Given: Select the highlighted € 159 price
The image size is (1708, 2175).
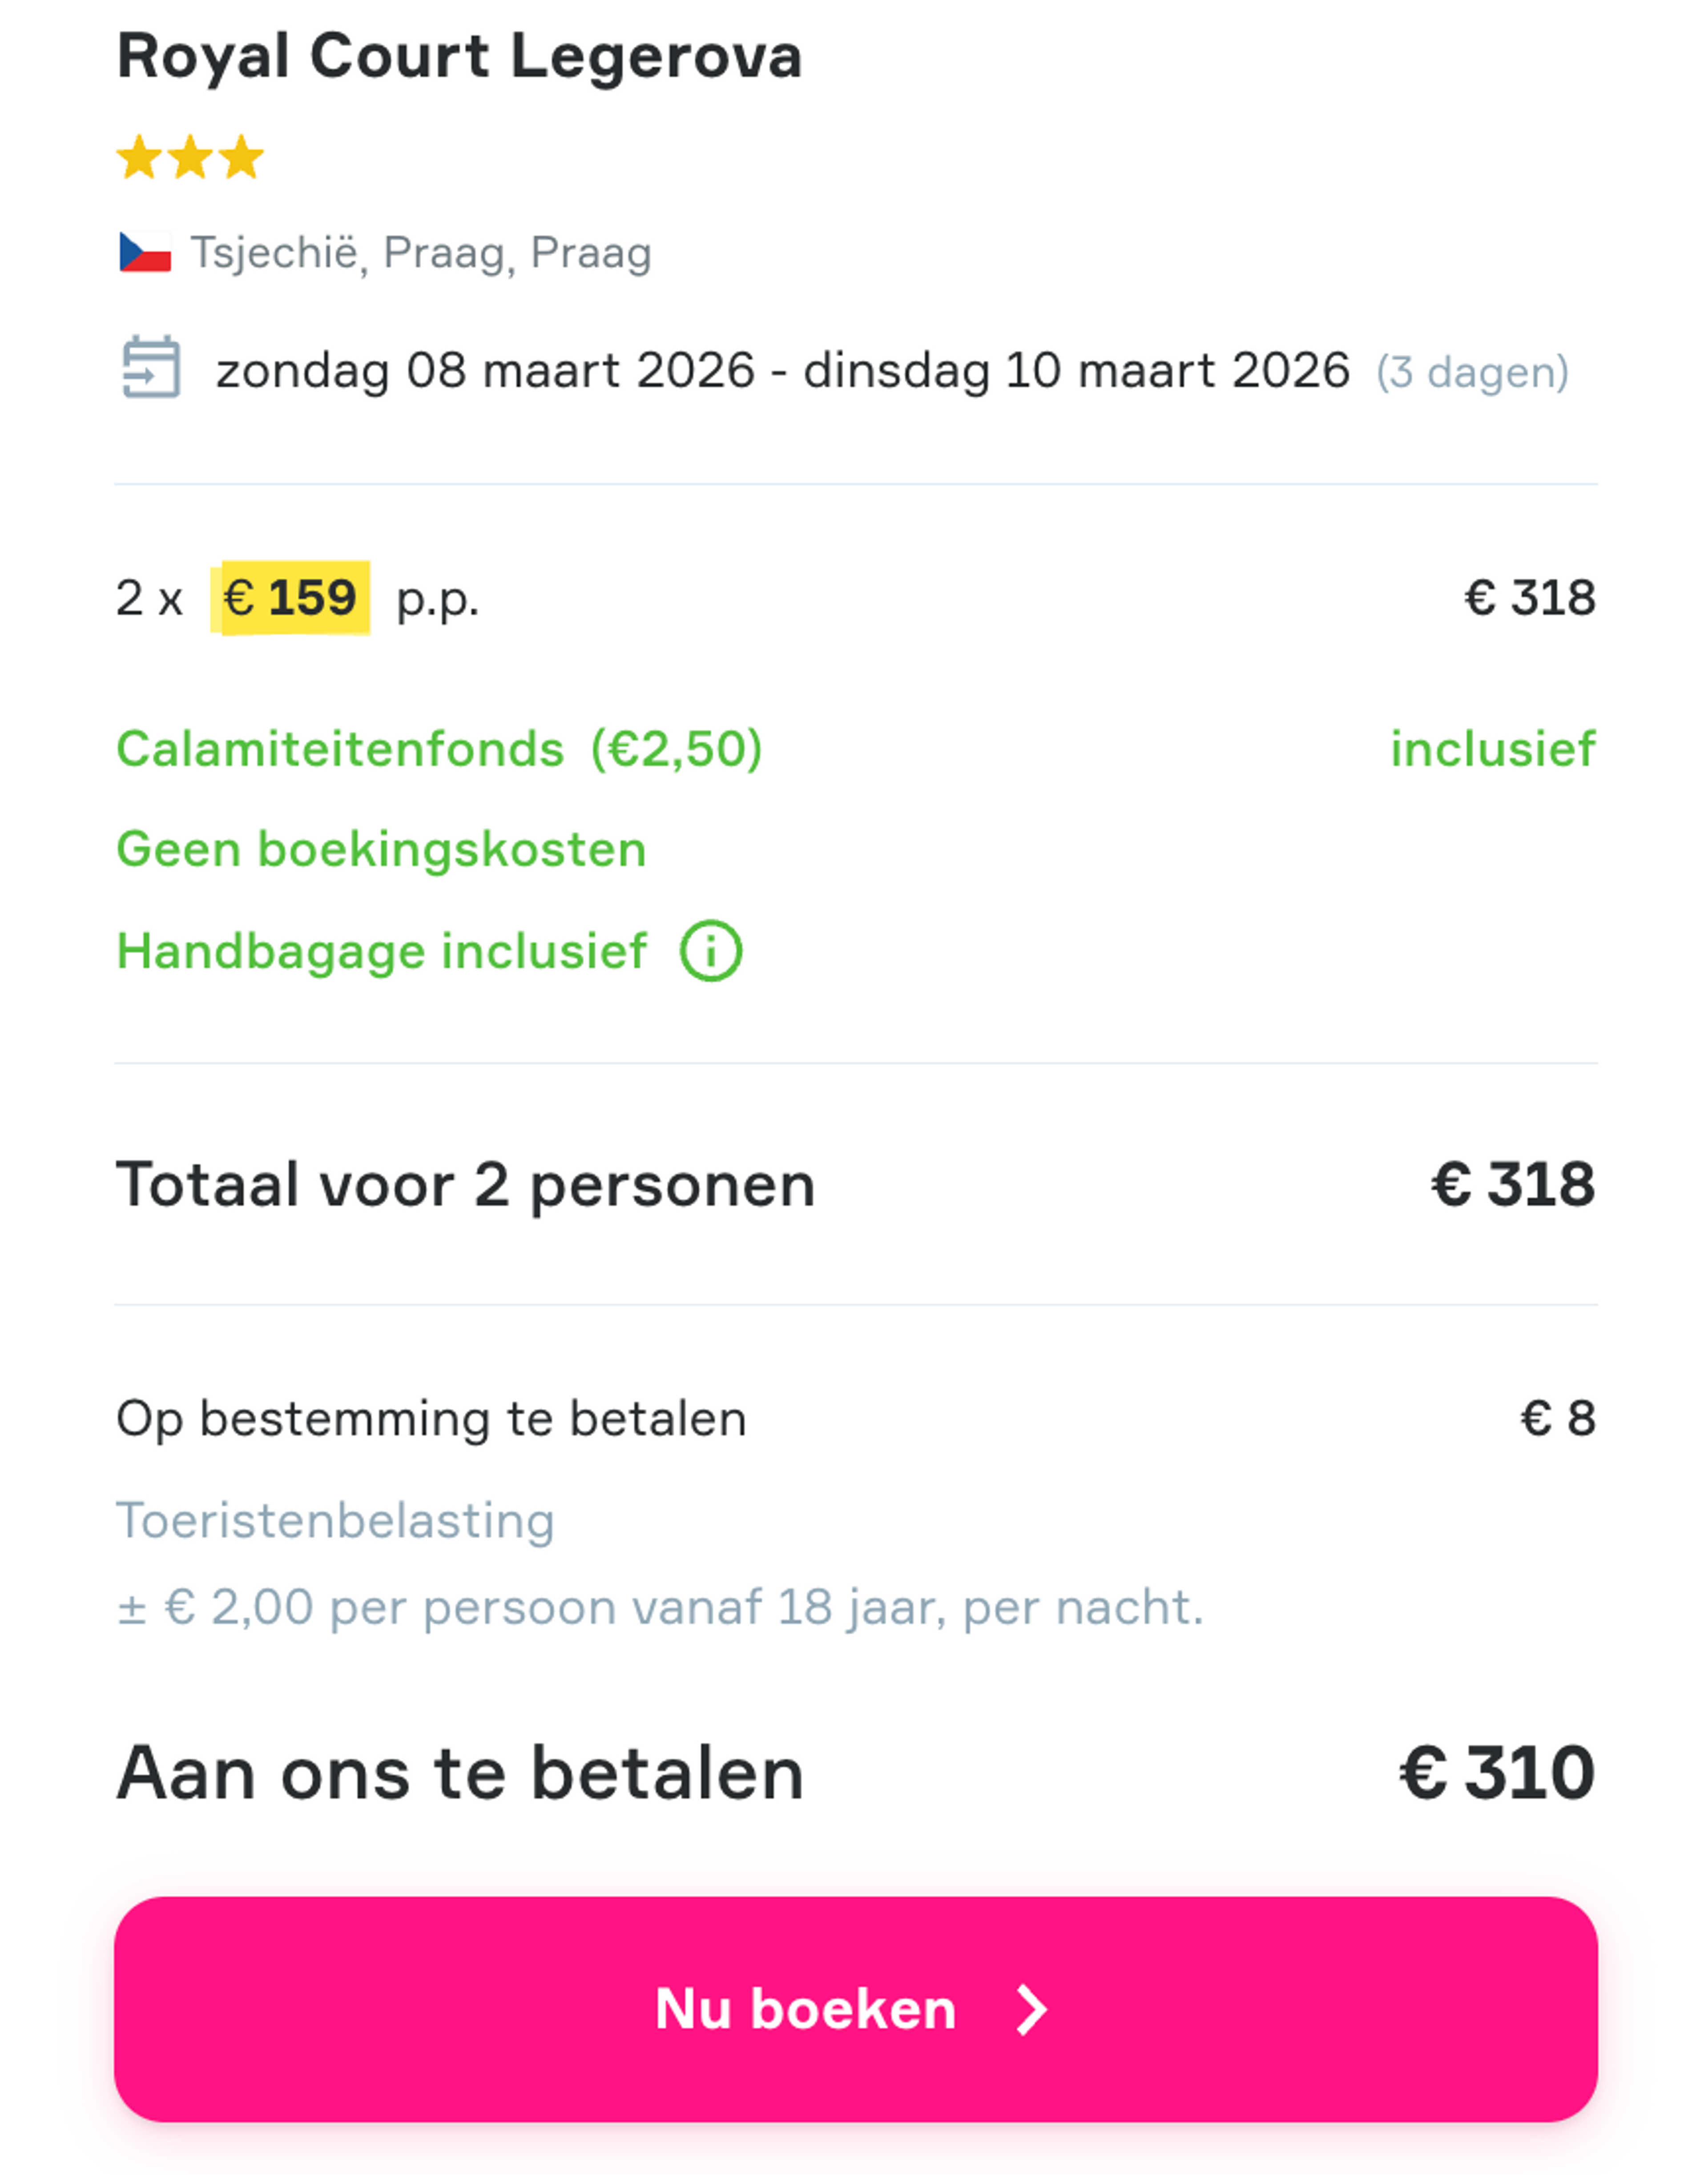Looking at the screenshot, I should 290,597.
